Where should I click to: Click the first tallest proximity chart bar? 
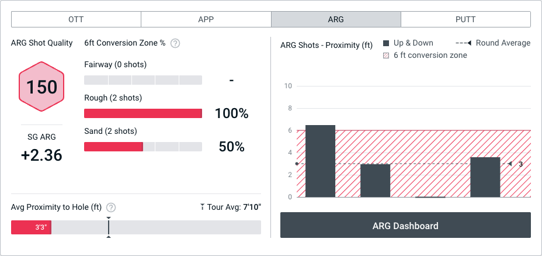pos(320,161)
